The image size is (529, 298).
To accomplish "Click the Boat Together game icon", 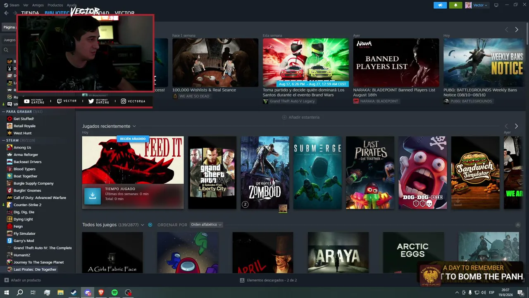I will (x=10, y=176).
